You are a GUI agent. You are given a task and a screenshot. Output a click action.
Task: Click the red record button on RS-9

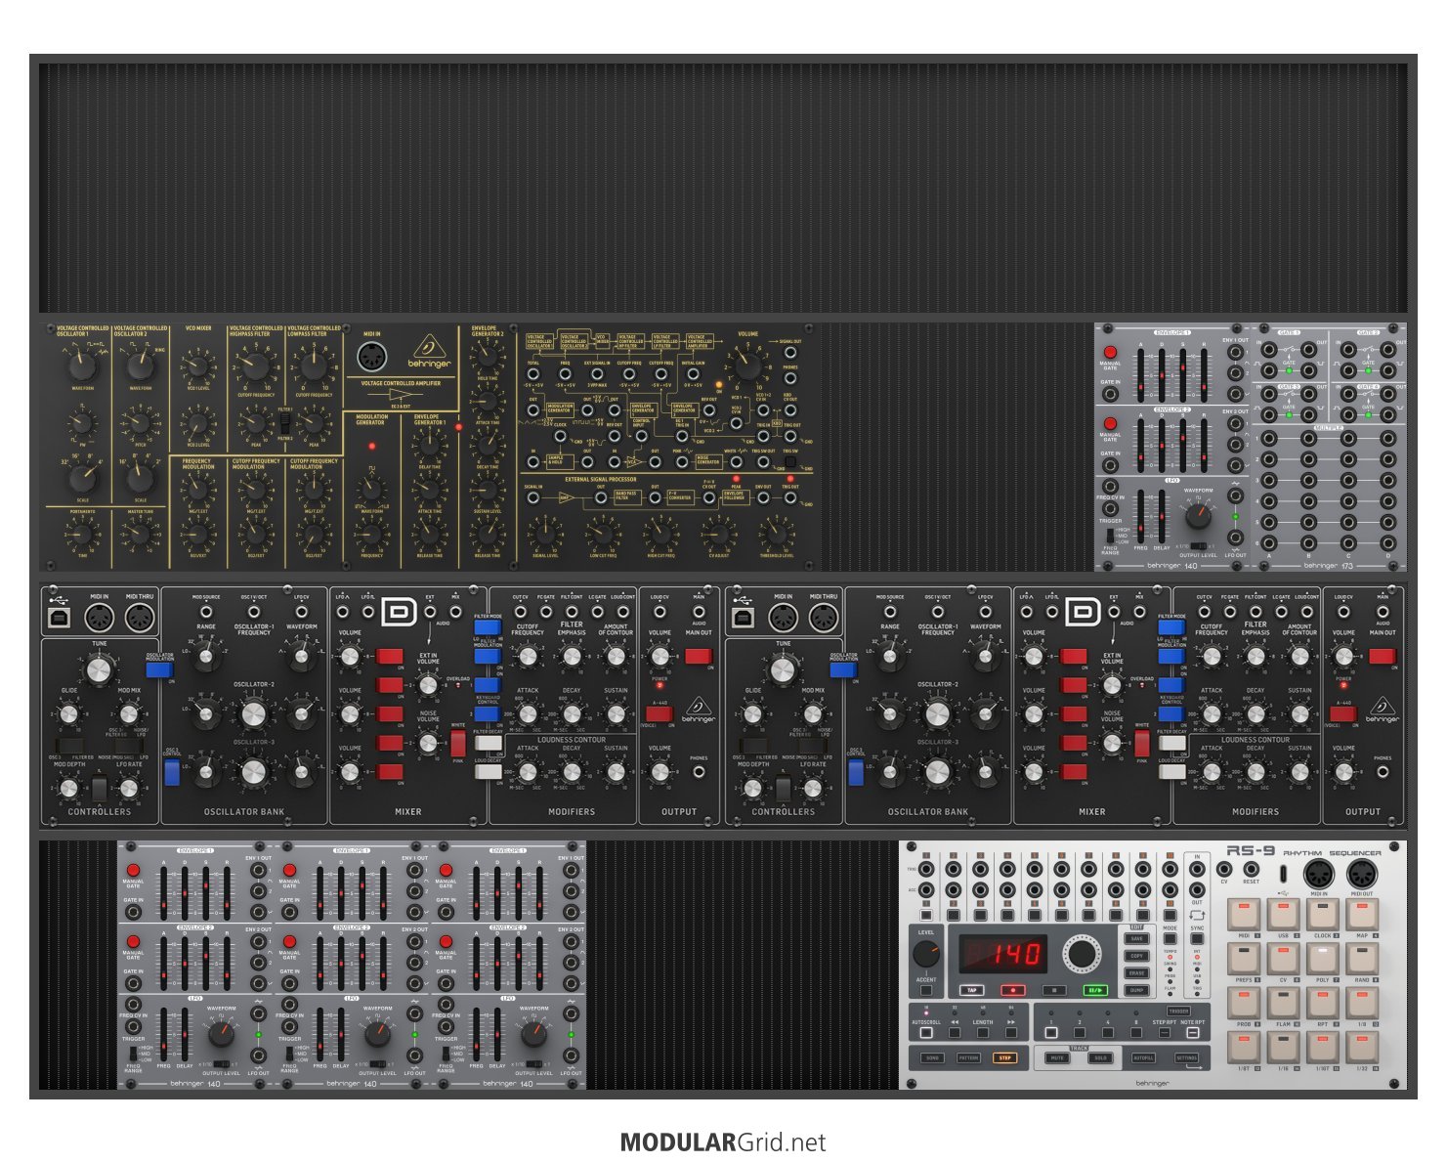click(x=1013, y=990)
